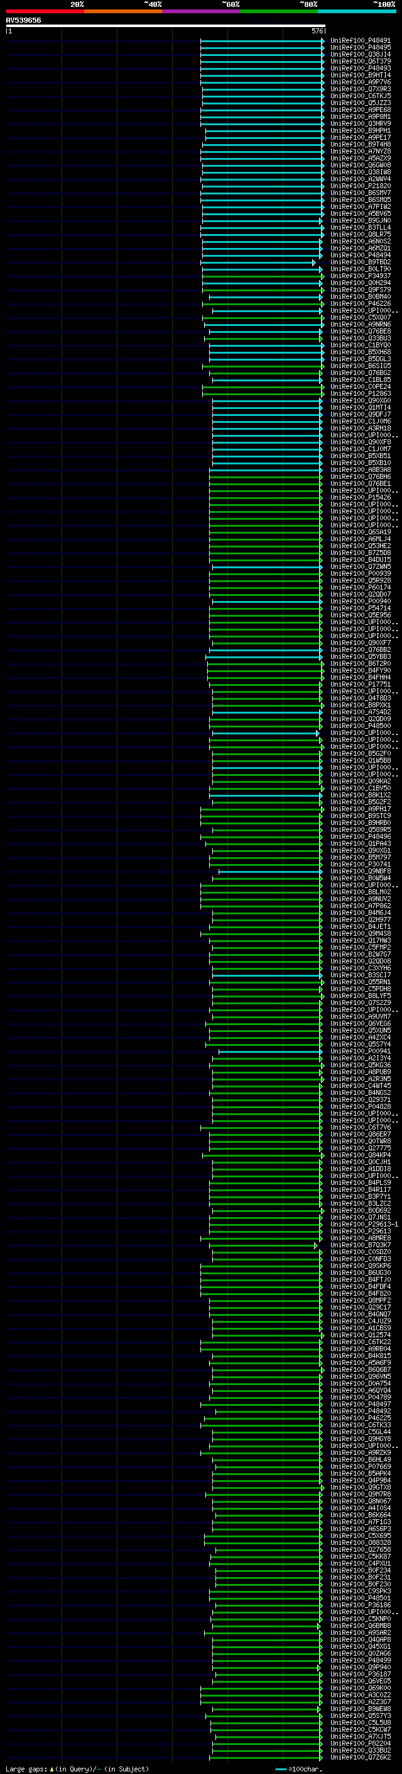Open hit UniRef100_B8LM02

(361, 892)
